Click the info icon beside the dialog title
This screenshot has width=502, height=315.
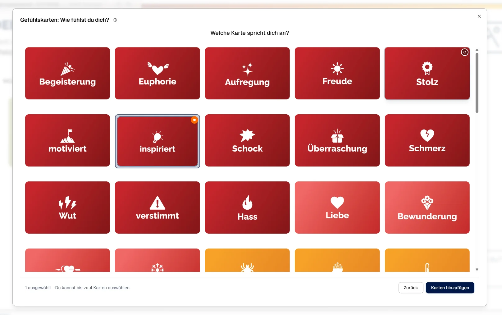point(115,20)
